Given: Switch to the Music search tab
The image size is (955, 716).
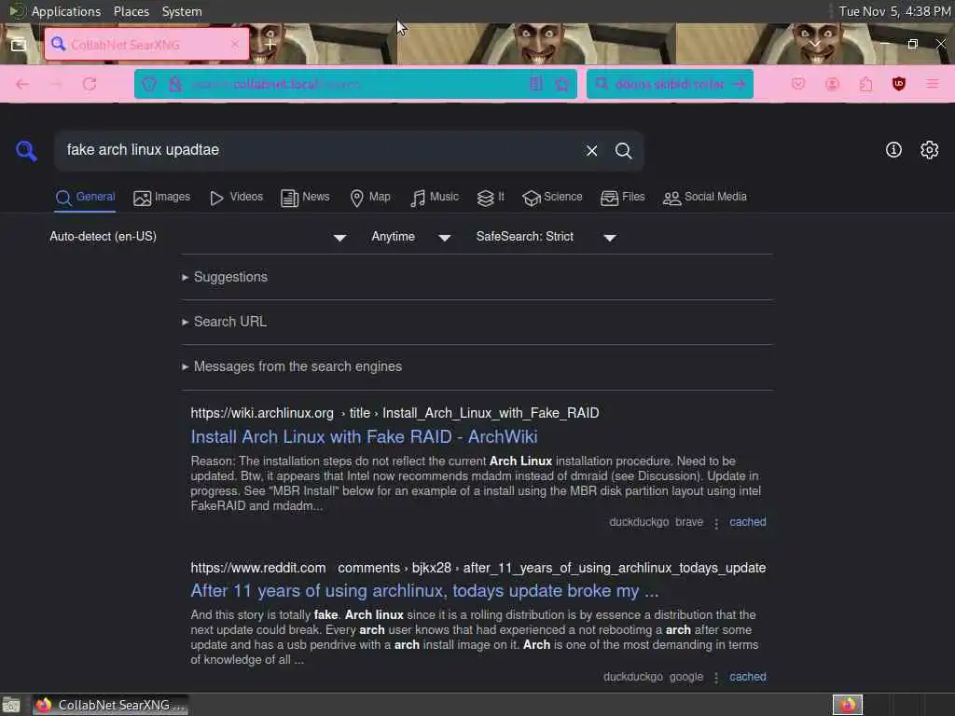Looking at the screenshot, I should 435,198.
